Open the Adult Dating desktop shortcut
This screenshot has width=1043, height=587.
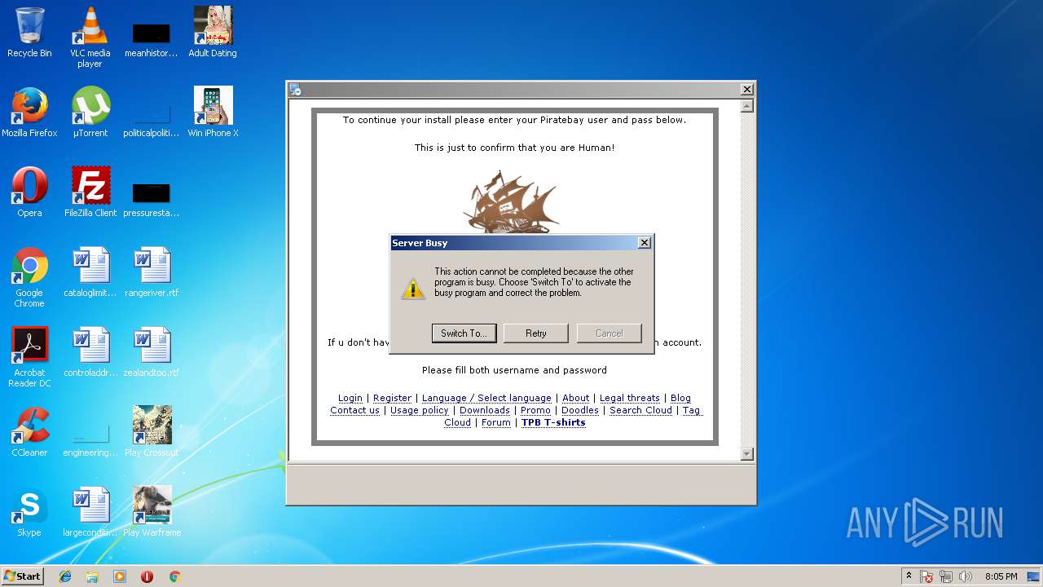coord(213,33)
